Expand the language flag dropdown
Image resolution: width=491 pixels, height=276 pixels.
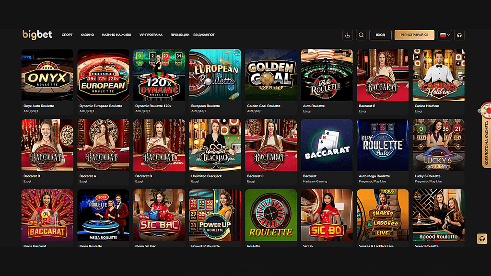[444, 35]
